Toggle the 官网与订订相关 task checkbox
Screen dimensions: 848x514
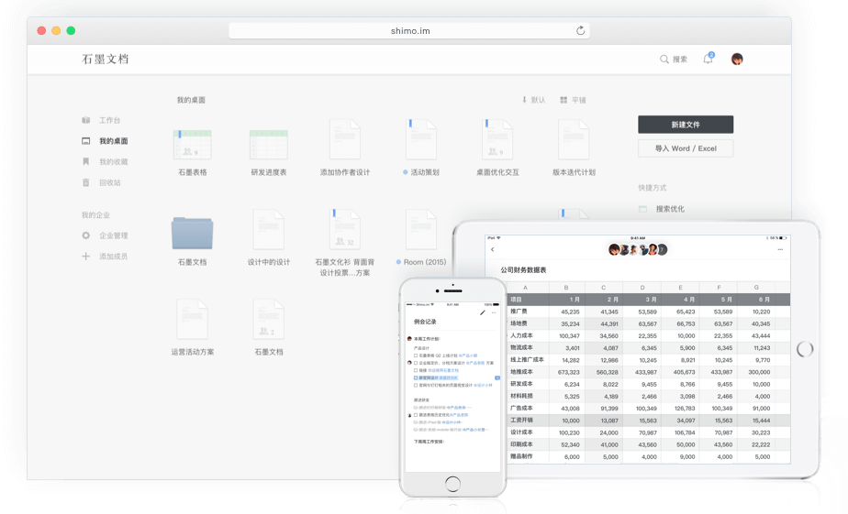click(x=416, y=385)
